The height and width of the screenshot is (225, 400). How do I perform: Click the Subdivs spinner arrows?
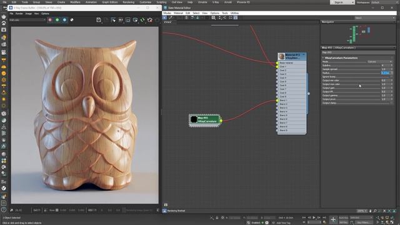(x=392, y=66)
